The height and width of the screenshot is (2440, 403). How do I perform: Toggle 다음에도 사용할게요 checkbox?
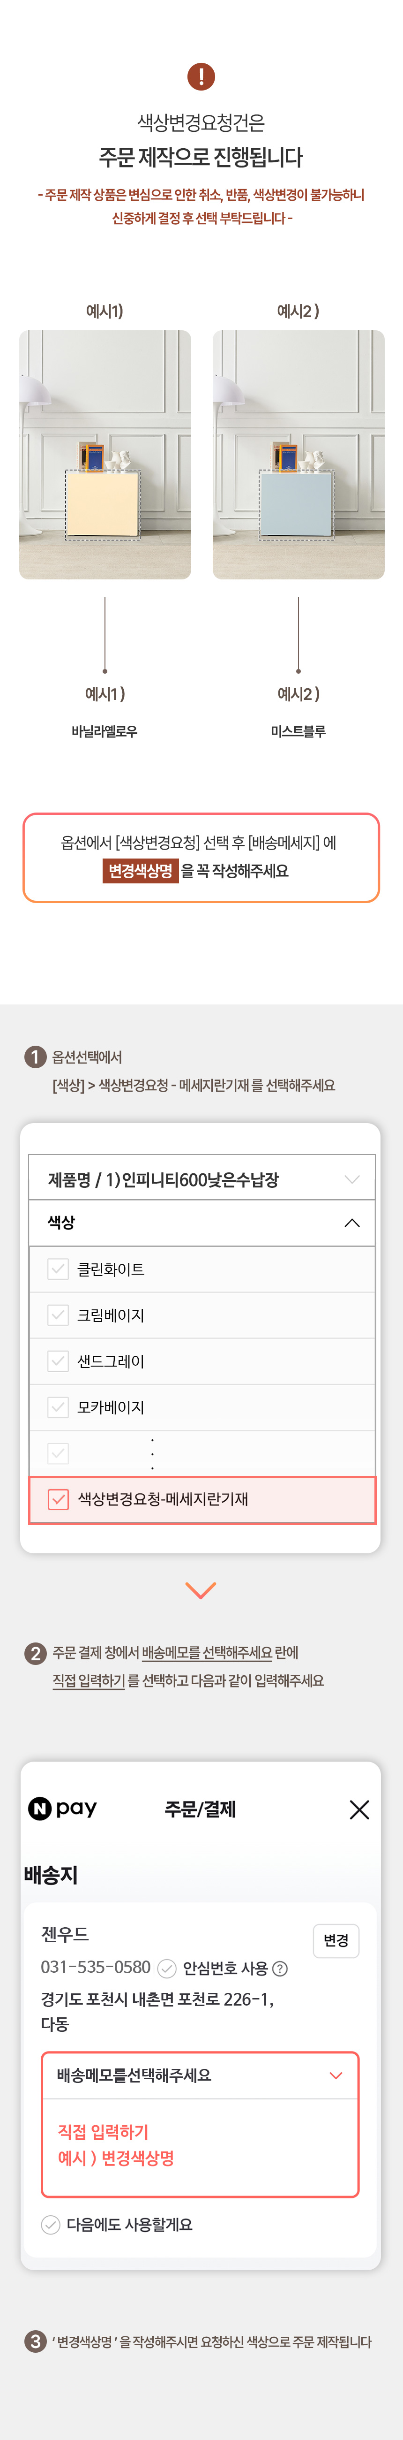click(51, 2224)
